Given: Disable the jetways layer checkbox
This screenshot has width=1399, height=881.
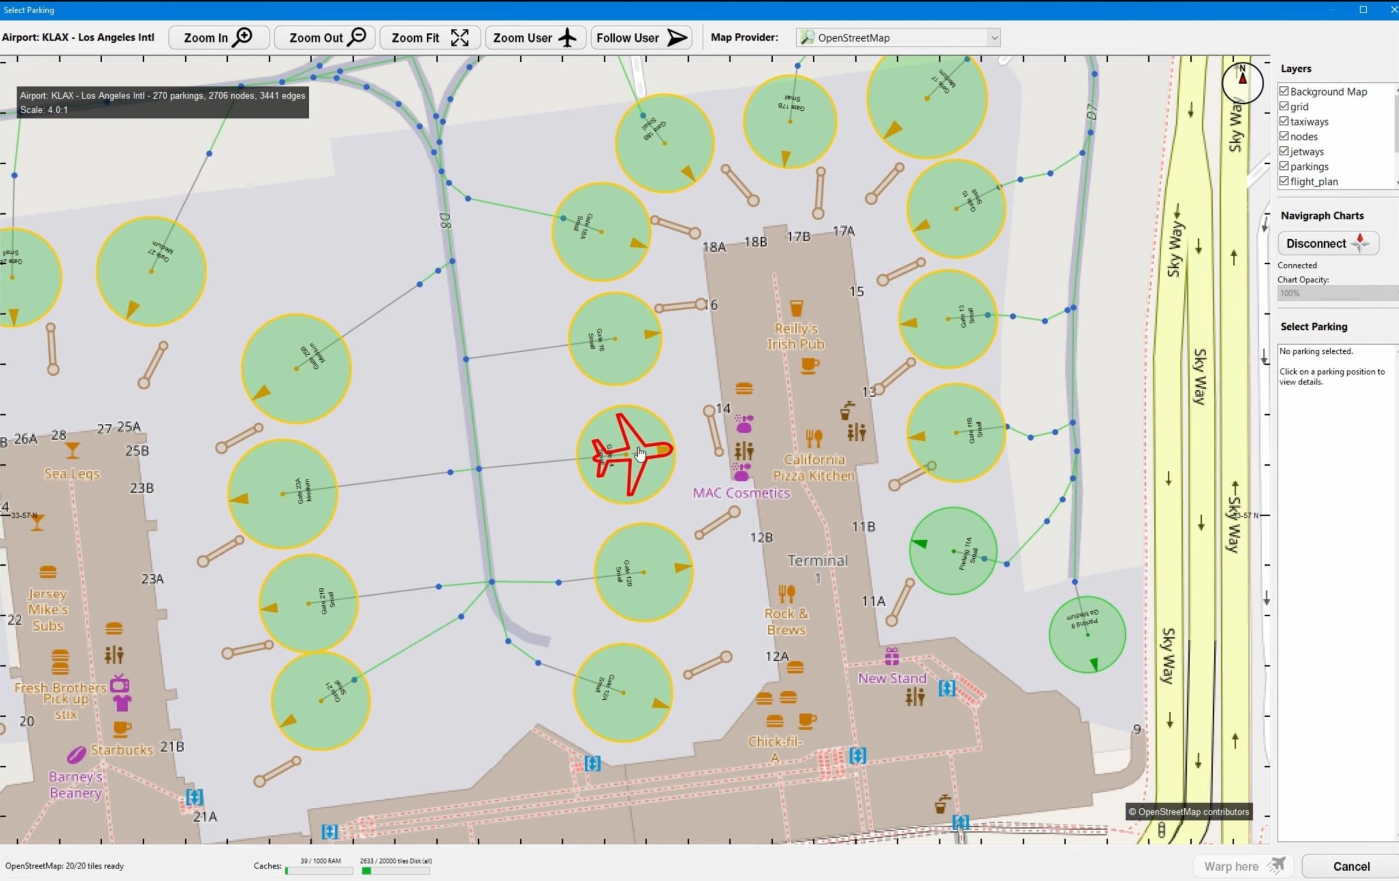Looking at the screenshot, I should pos(1284,151).
